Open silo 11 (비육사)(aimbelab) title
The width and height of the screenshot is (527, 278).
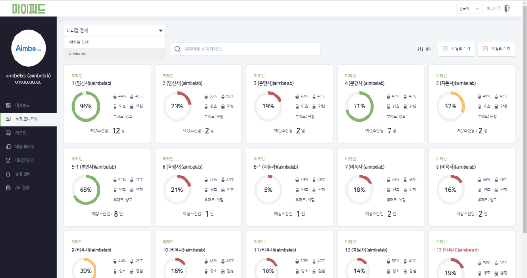[x=275, y=250]
